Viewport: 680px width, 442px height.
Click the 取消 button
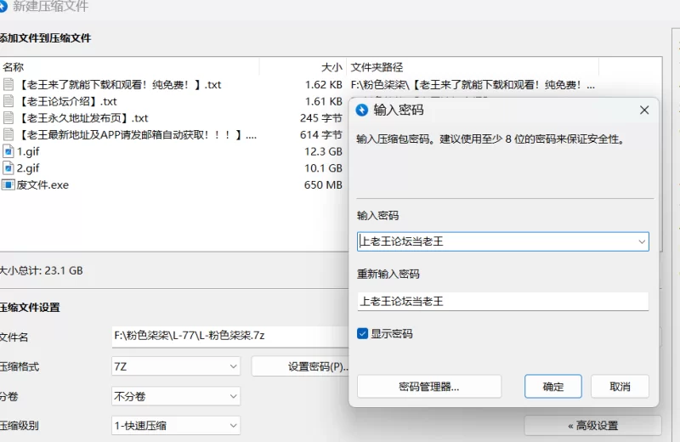tap(620, 387)
